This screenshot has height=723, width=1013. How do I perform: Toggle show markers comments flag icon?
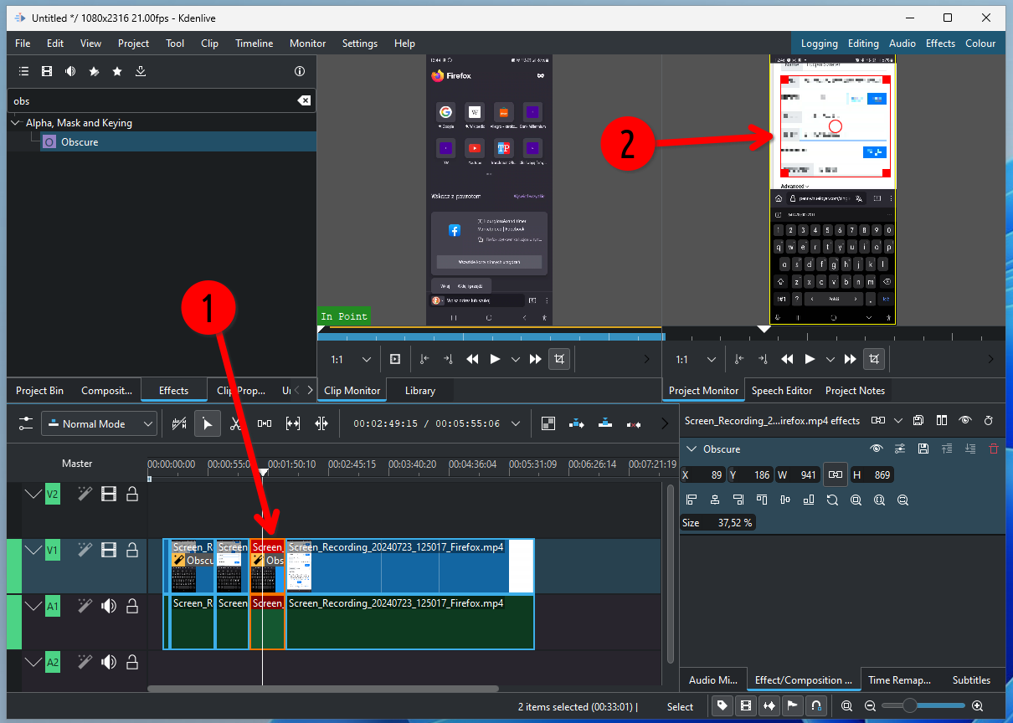[793, 706]
